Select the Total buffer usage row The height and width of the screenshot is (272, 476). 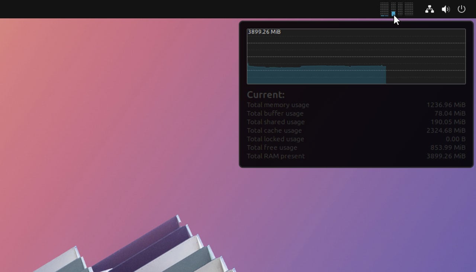coord(356,114)
